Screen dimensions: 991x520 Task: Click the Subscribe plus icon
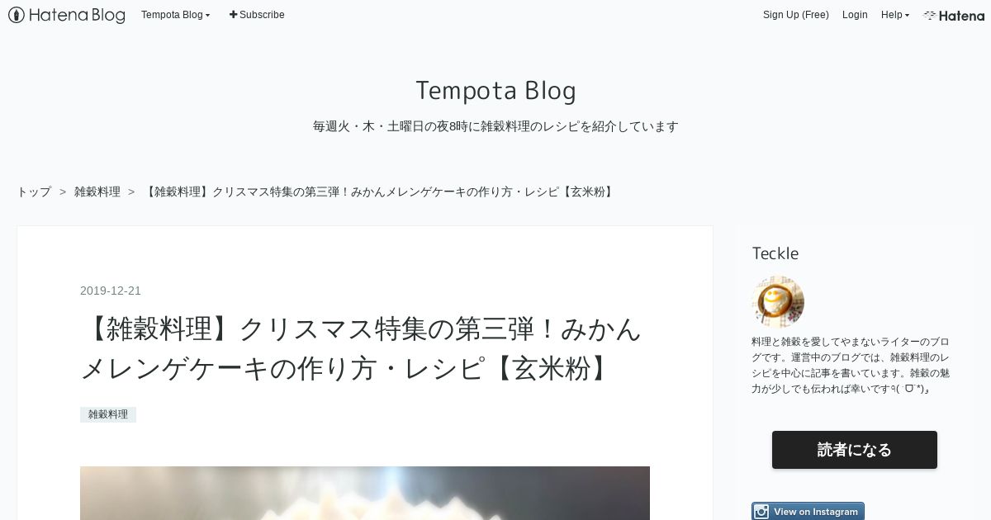pyautogui.click(x=233, y=15)
